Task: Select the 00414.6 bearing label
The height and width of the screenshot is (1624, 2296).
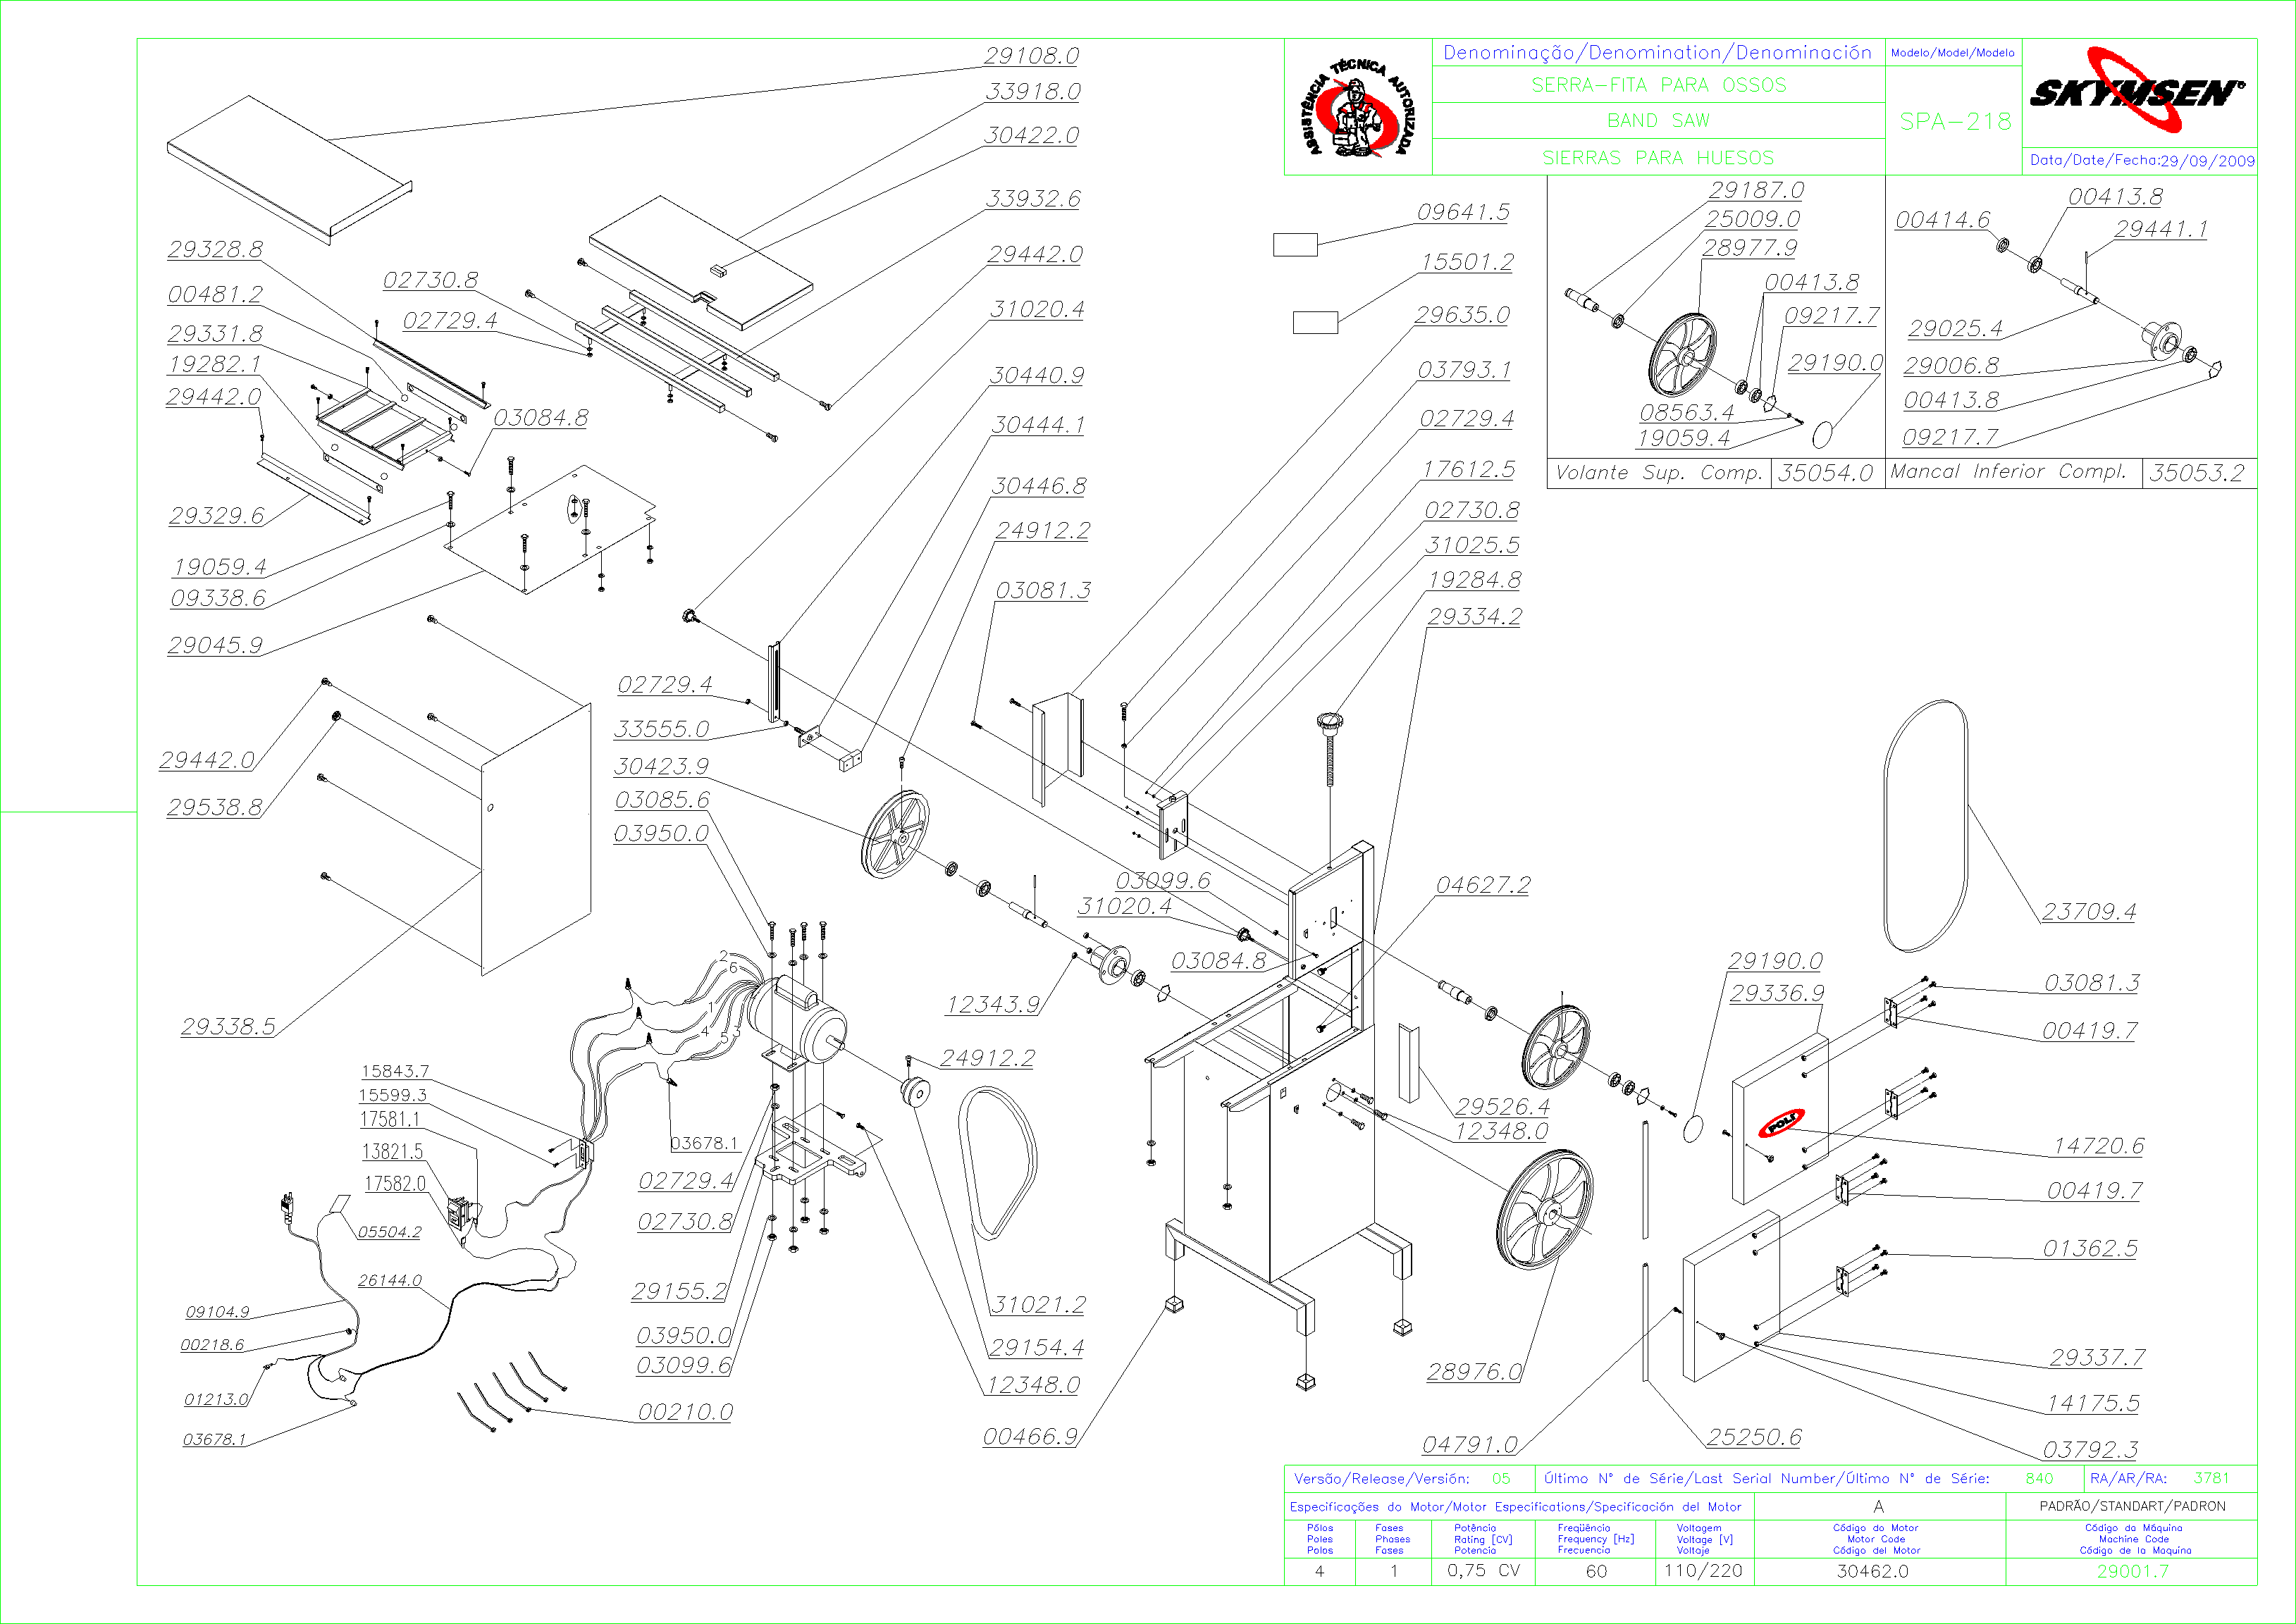Action: [x=1942, y=220]
